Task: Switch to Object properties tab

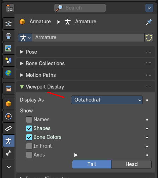Action: 8,104
